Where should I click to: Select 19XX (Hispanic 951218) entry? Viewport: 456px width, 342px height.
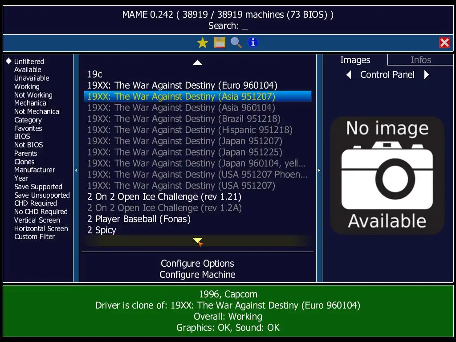coord(197,130)
